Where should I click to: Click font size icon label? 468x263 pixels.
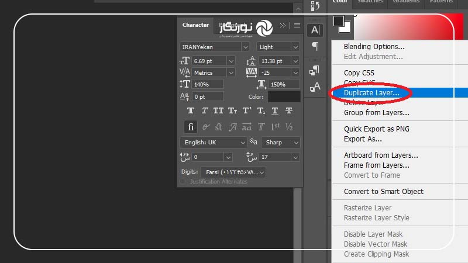click(x=184, y=61)
